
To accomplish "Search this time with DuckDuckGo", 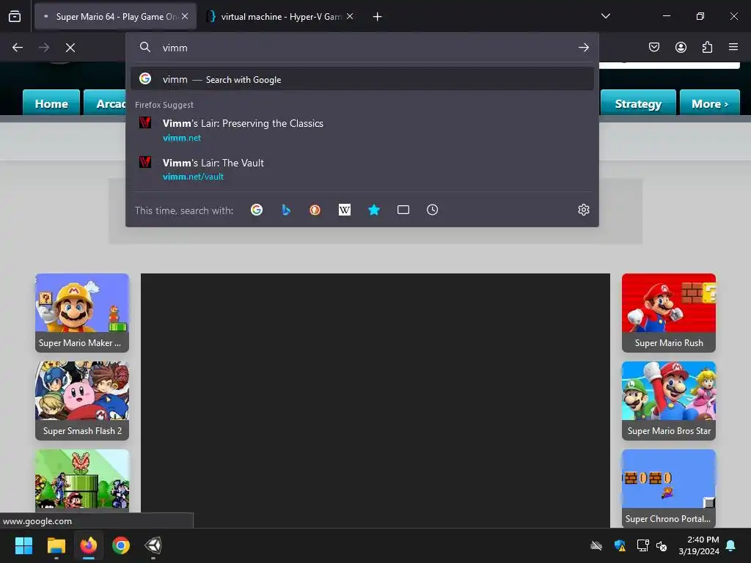I will click(315, 210).
